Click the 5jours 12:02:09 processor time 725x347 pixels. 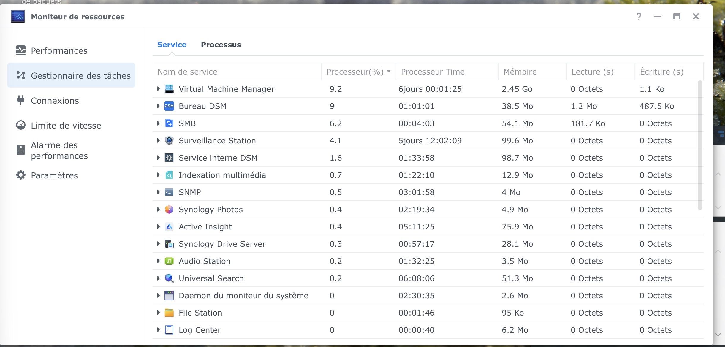[430, 140]
